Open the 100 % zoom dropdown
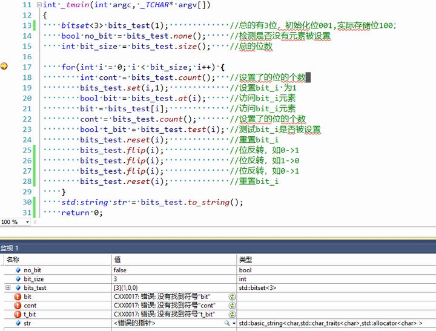This screenshot has height=331, width=436. [27, 222]
